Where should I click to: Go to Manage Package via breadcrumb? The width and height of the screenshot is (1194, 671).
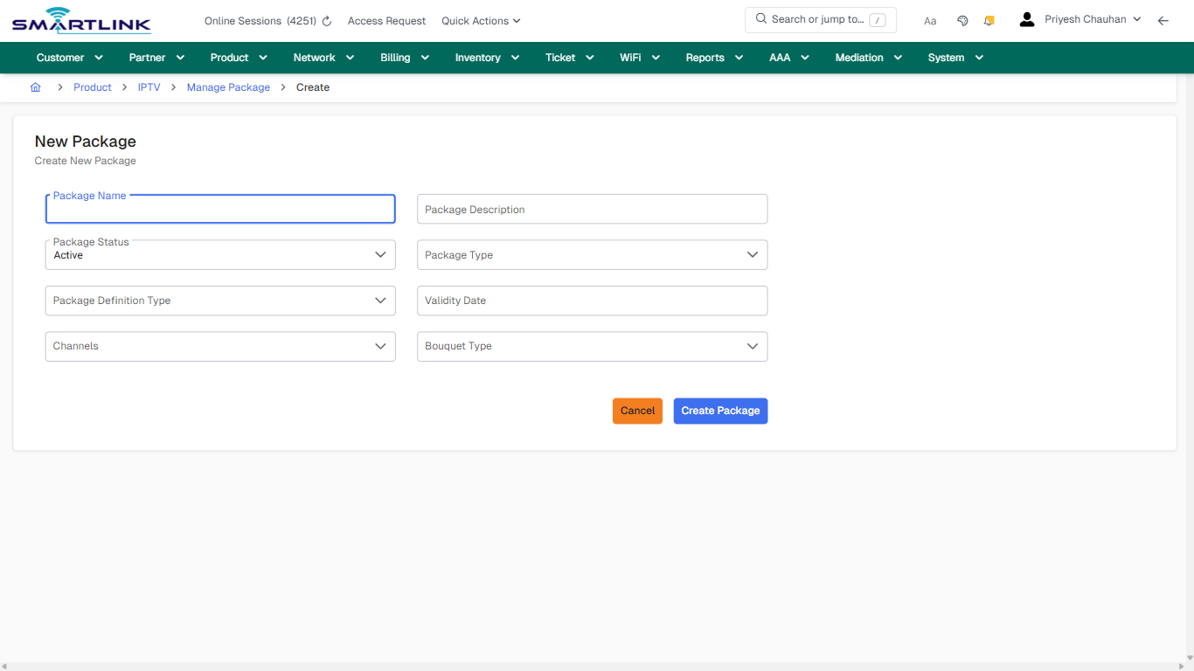pyautogui.click(x=228, y=86)
